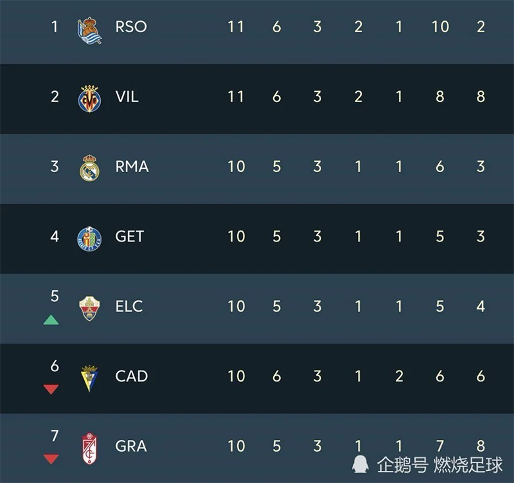This screenshot has width=514, height=483.
Task: Click the Granada club crest
Action: point(89,448)
